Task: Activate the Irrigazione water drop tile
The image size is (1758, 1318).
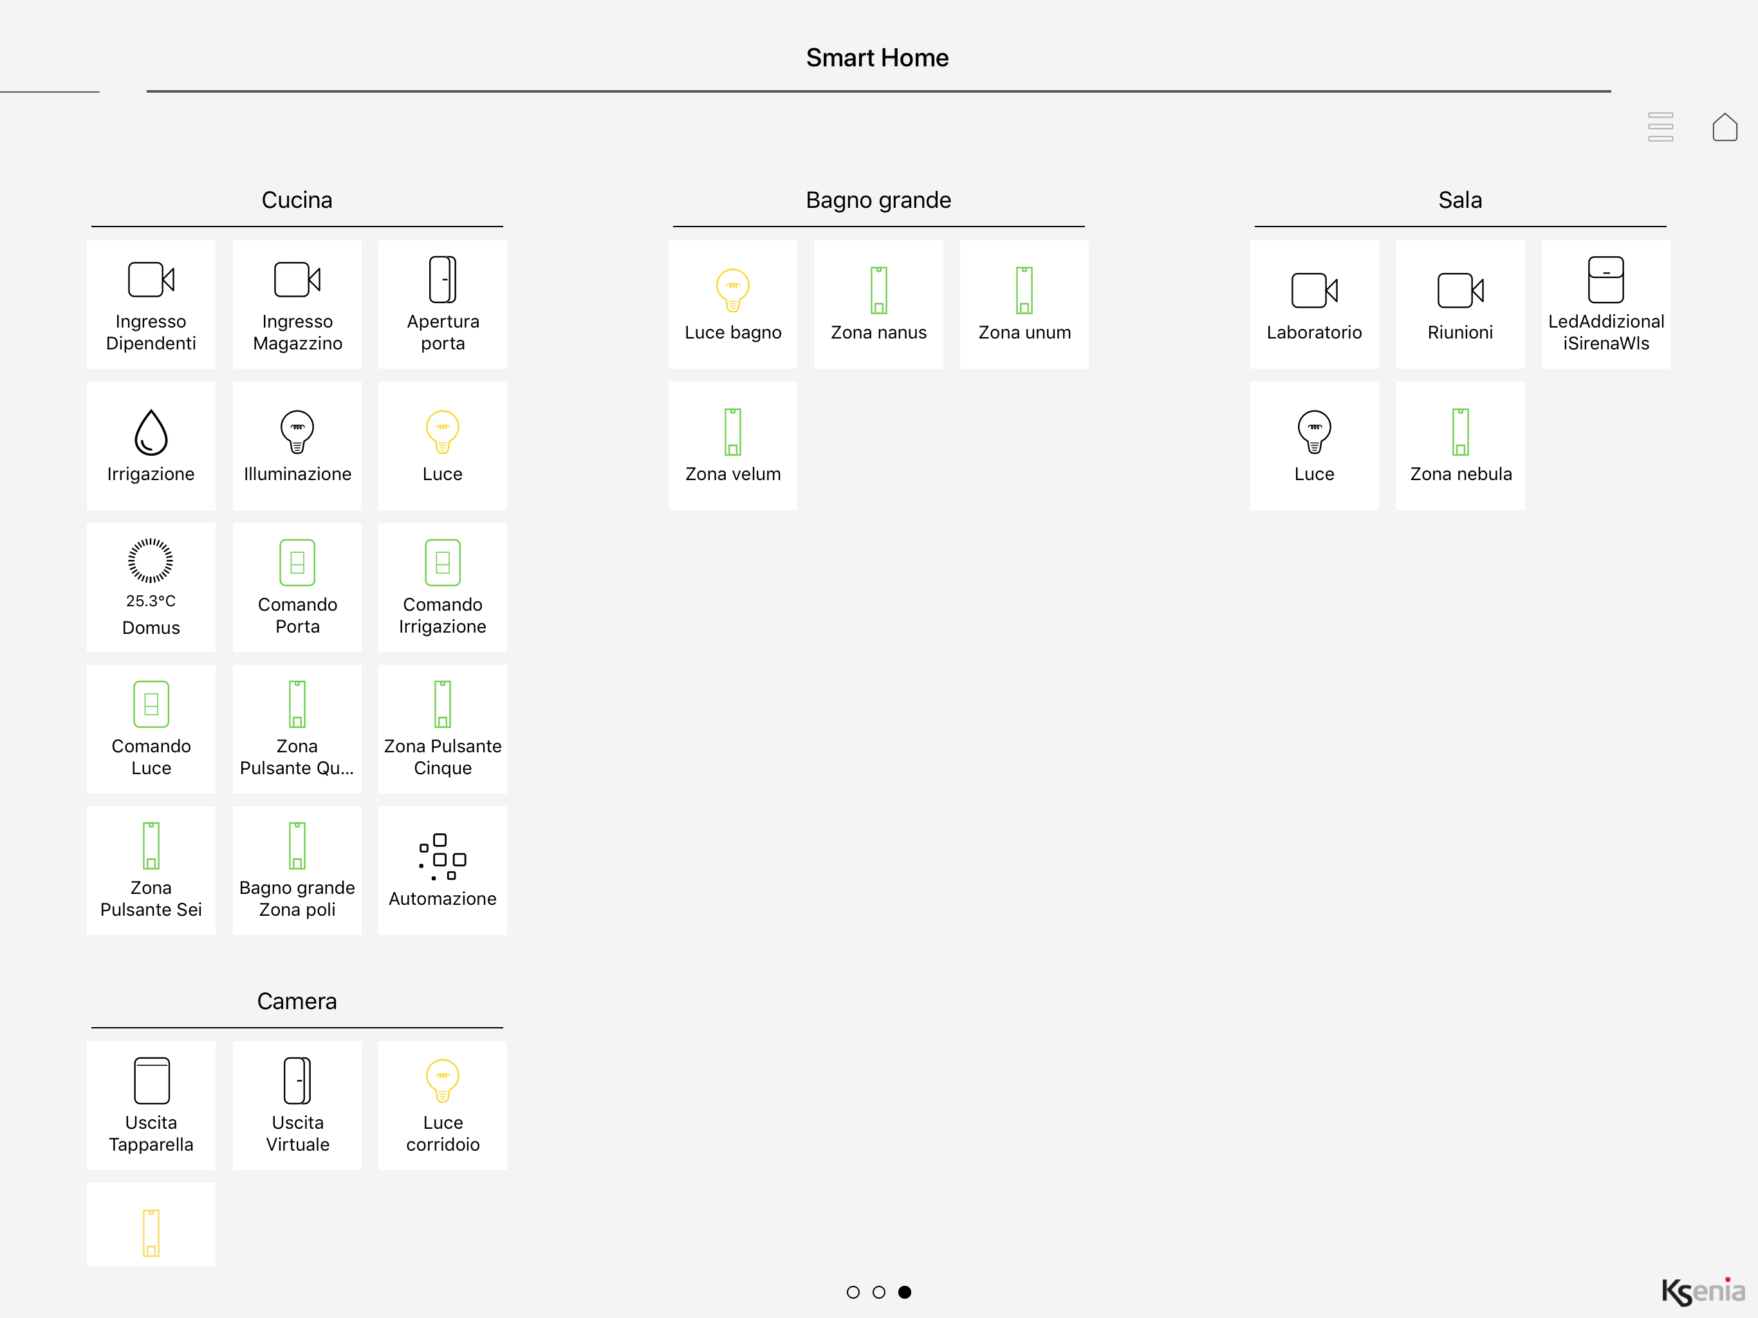Action: (151, 446)
